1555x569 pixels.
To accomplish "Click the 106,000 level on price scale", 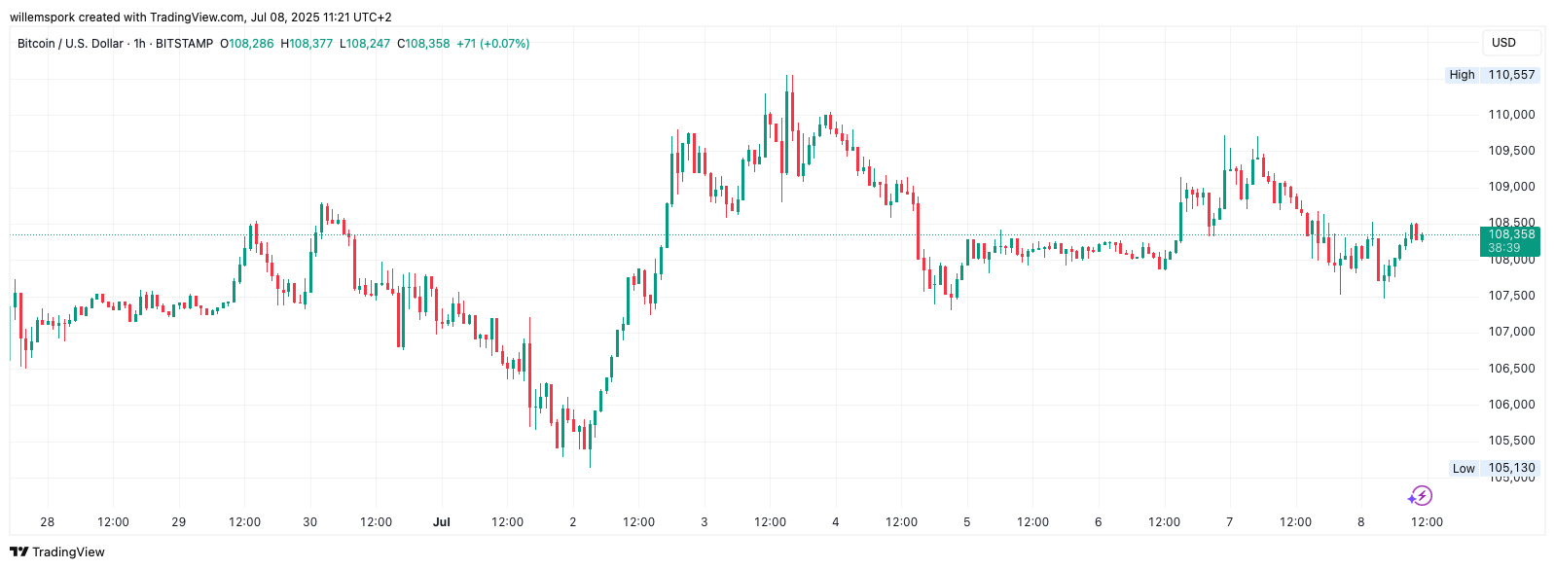I will (x=1511, y=405).
